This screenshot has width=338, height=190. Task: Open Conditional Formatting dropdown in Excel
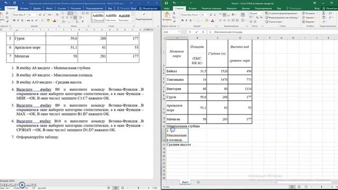click(x=281, y=13)
